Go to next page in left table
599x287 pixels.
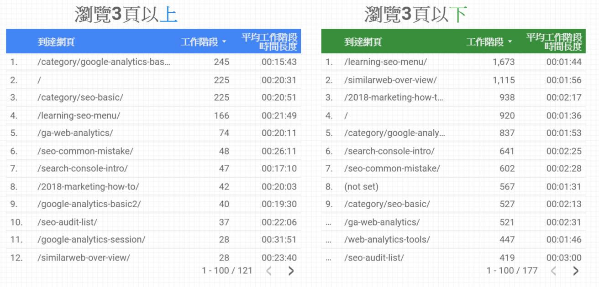(x=291, y=271)
